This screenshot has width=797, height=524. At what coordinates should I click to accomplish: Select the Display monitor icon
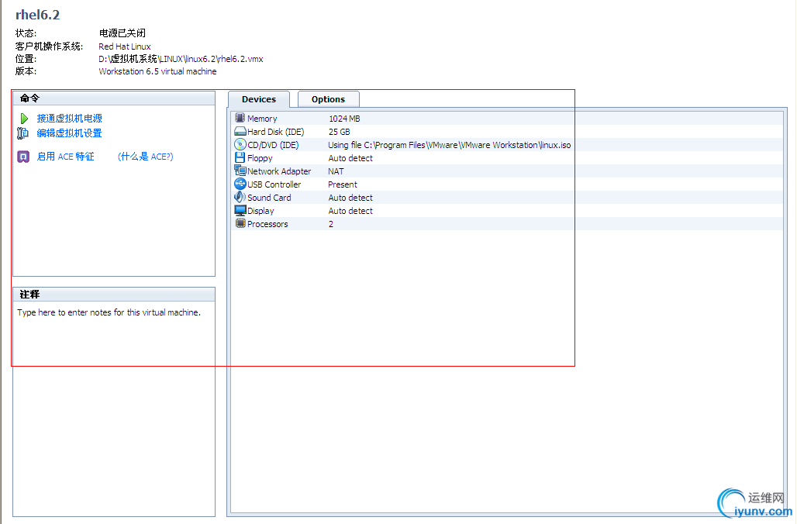point(240,210)
